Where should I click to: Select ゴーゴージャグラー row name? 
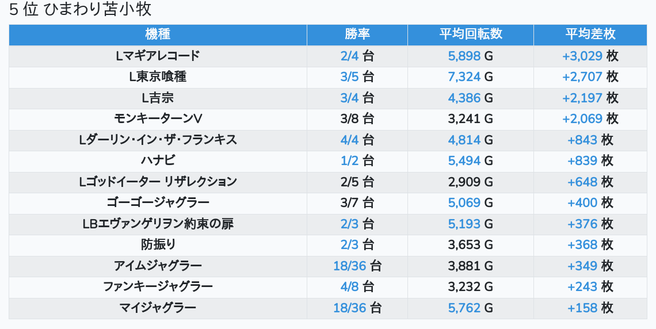[158, 203]
